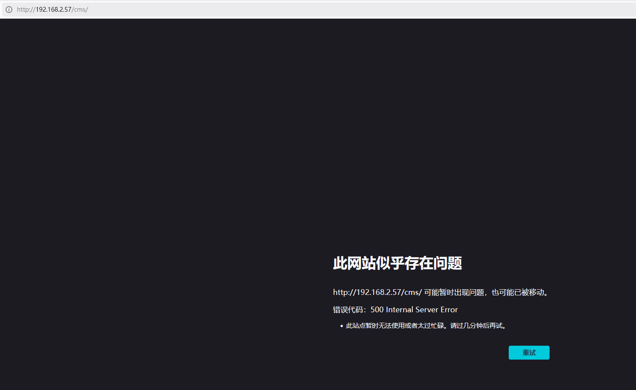Click the /cms/ path in address bar
This screenshot has width=636, height=390.
(80, 10)
